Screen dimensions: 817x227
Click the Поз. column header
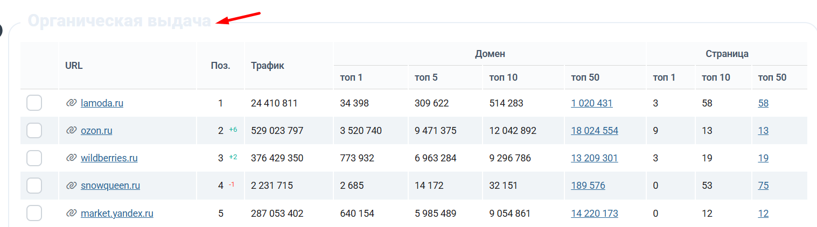220,66
